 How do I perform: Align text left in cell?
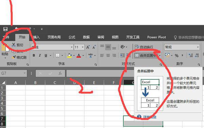tap(102, 55)
